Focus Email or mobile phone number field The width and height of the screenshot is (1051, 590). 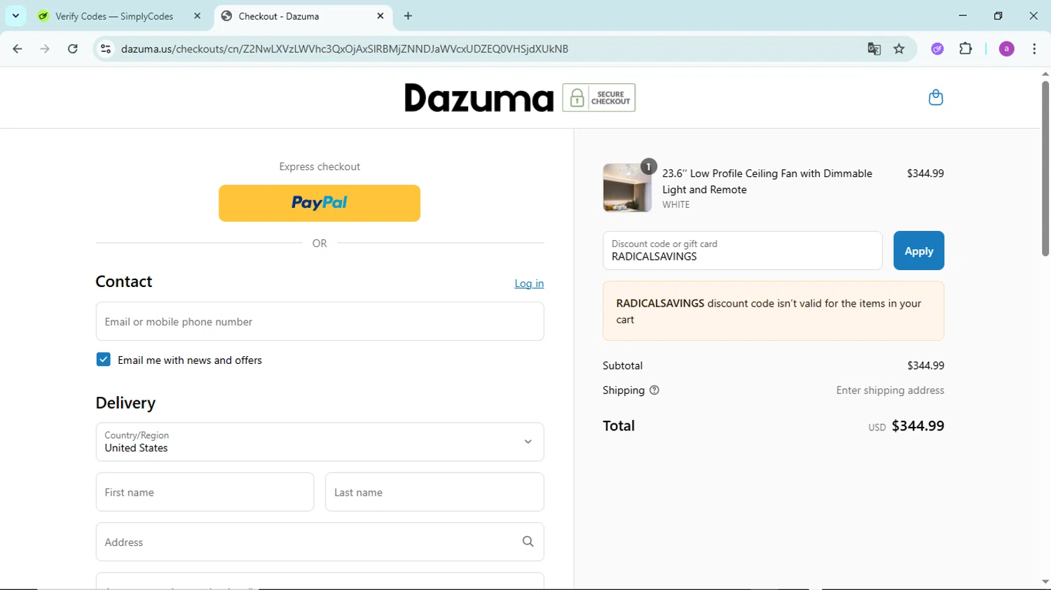(320, 321)
